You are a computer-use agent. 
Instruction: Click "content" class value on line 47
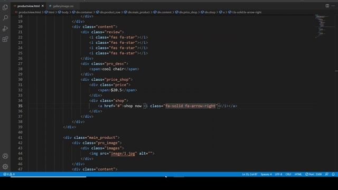point(106,169)
